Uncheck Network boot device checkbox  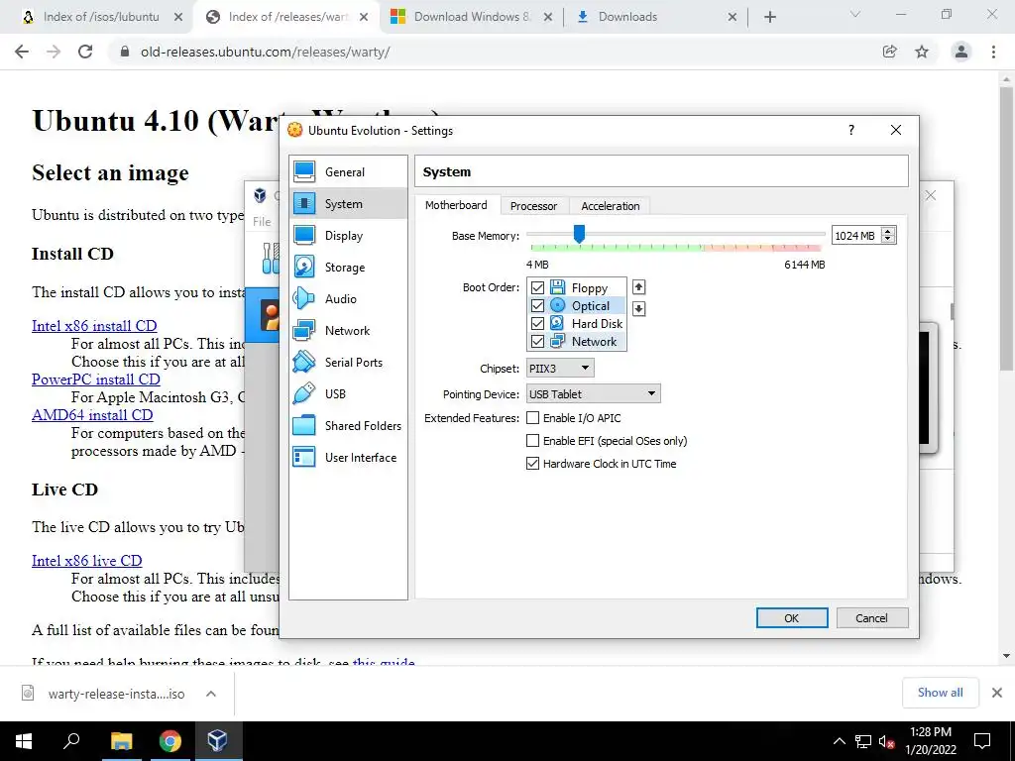coord(537,341)
